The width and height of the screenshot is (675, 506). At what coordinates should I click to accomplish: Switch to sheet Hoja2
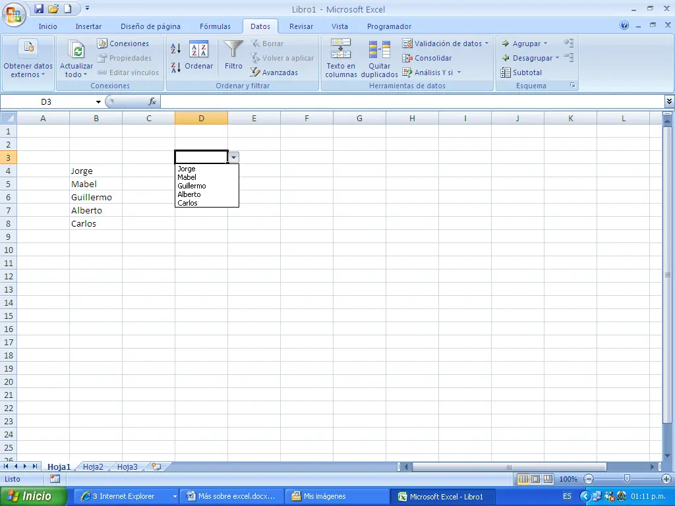click(93, 467)
